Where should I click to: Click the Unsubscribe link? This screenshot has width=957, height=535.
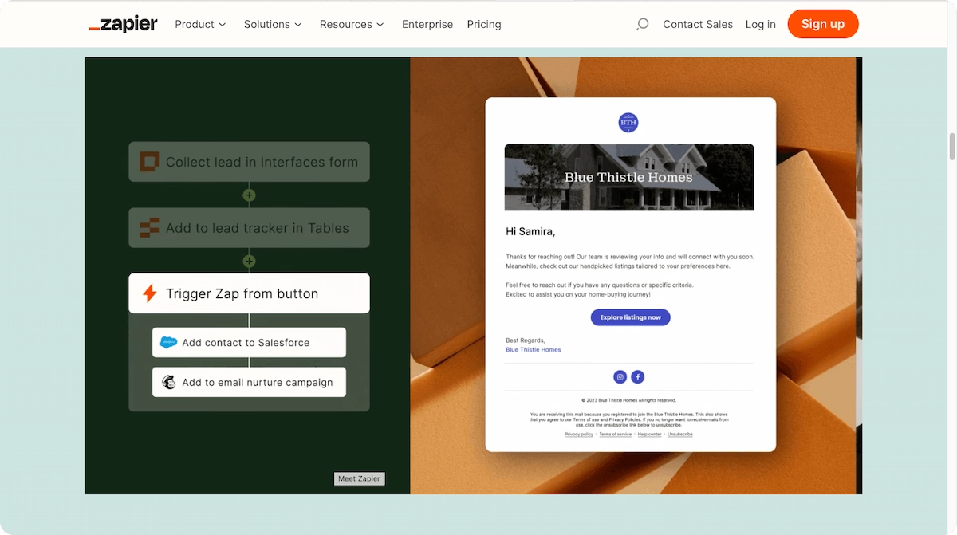pos(680,435)
